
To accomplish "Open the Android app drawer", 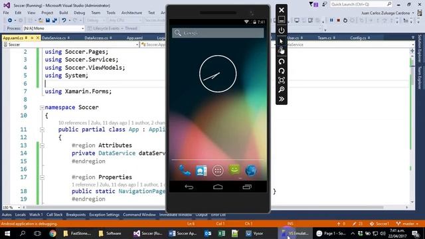I will pos(218,171).
